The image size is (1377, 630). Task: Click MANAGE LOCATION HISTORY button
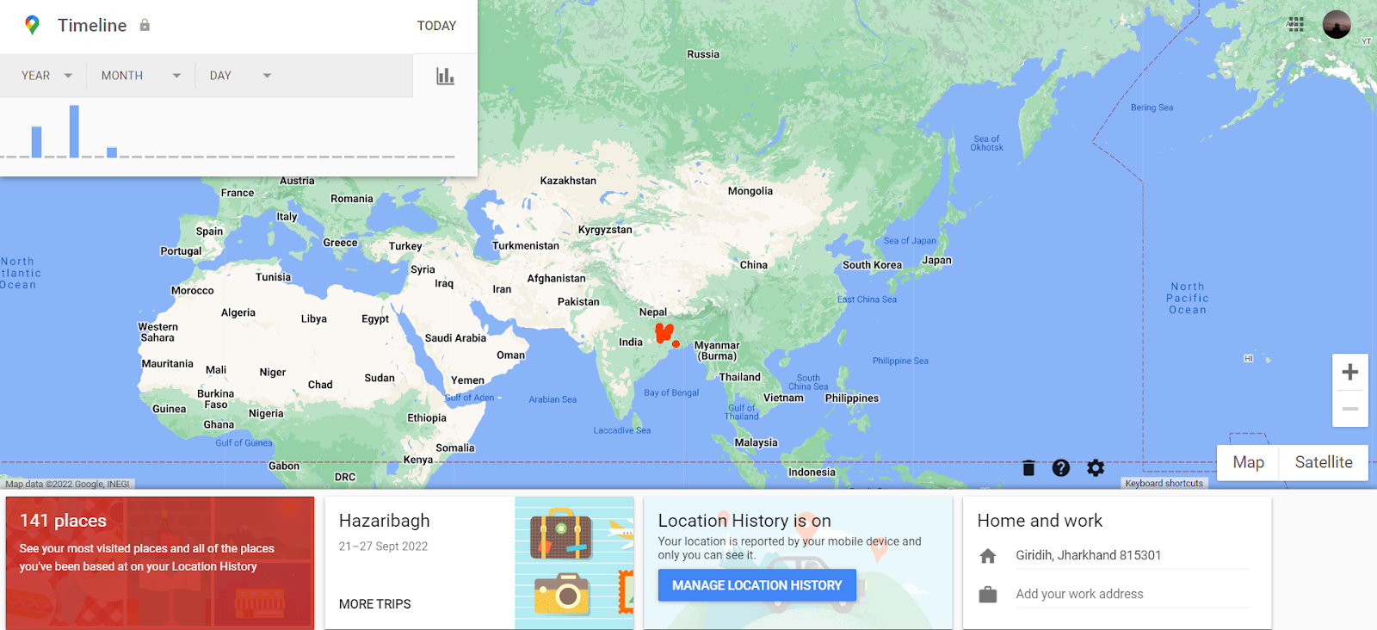click(757, 585)
